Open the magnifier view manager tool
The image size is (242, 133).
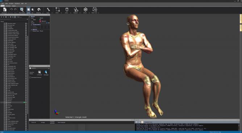click(x=22, y=10)
